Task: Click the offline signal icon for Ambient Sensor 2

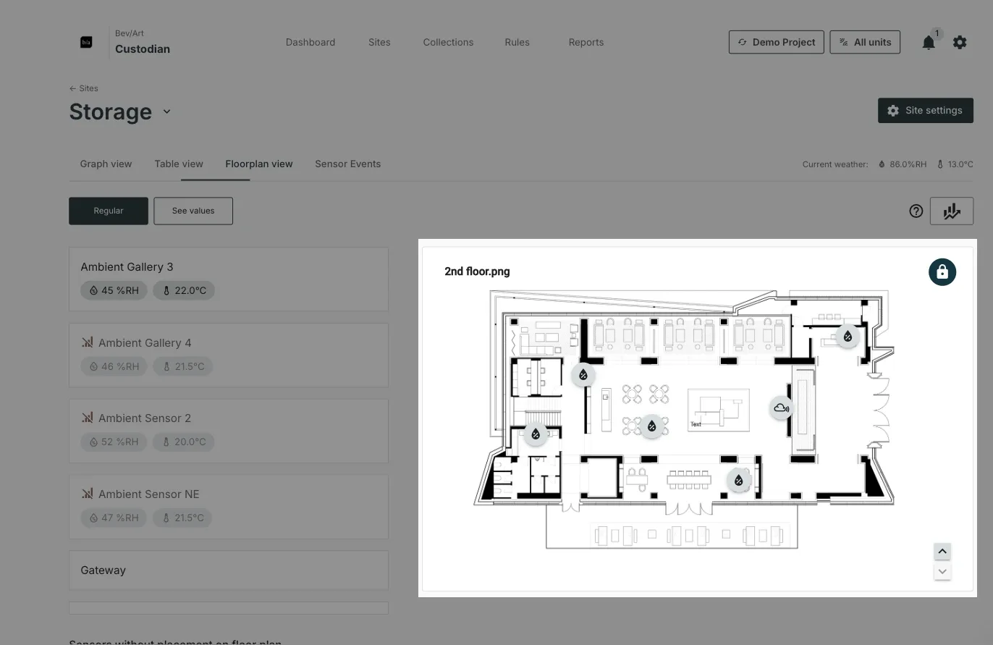Action: tap(88, 418)
